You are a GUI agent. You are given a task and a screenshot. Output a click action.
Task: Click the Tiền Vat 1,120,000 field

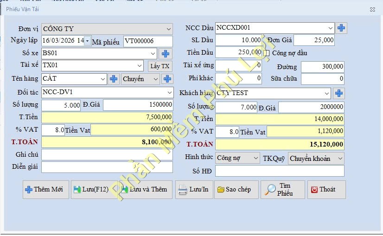click(306, 131)
